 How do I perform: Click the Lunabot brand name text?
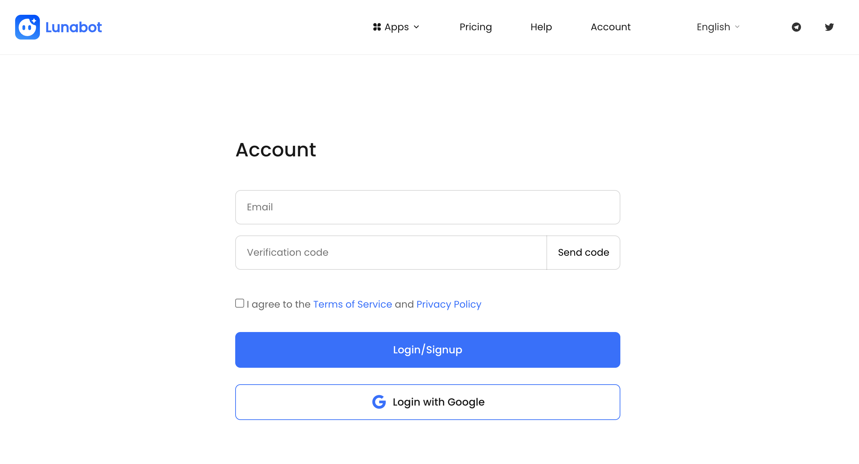click(x=74, y=27)
